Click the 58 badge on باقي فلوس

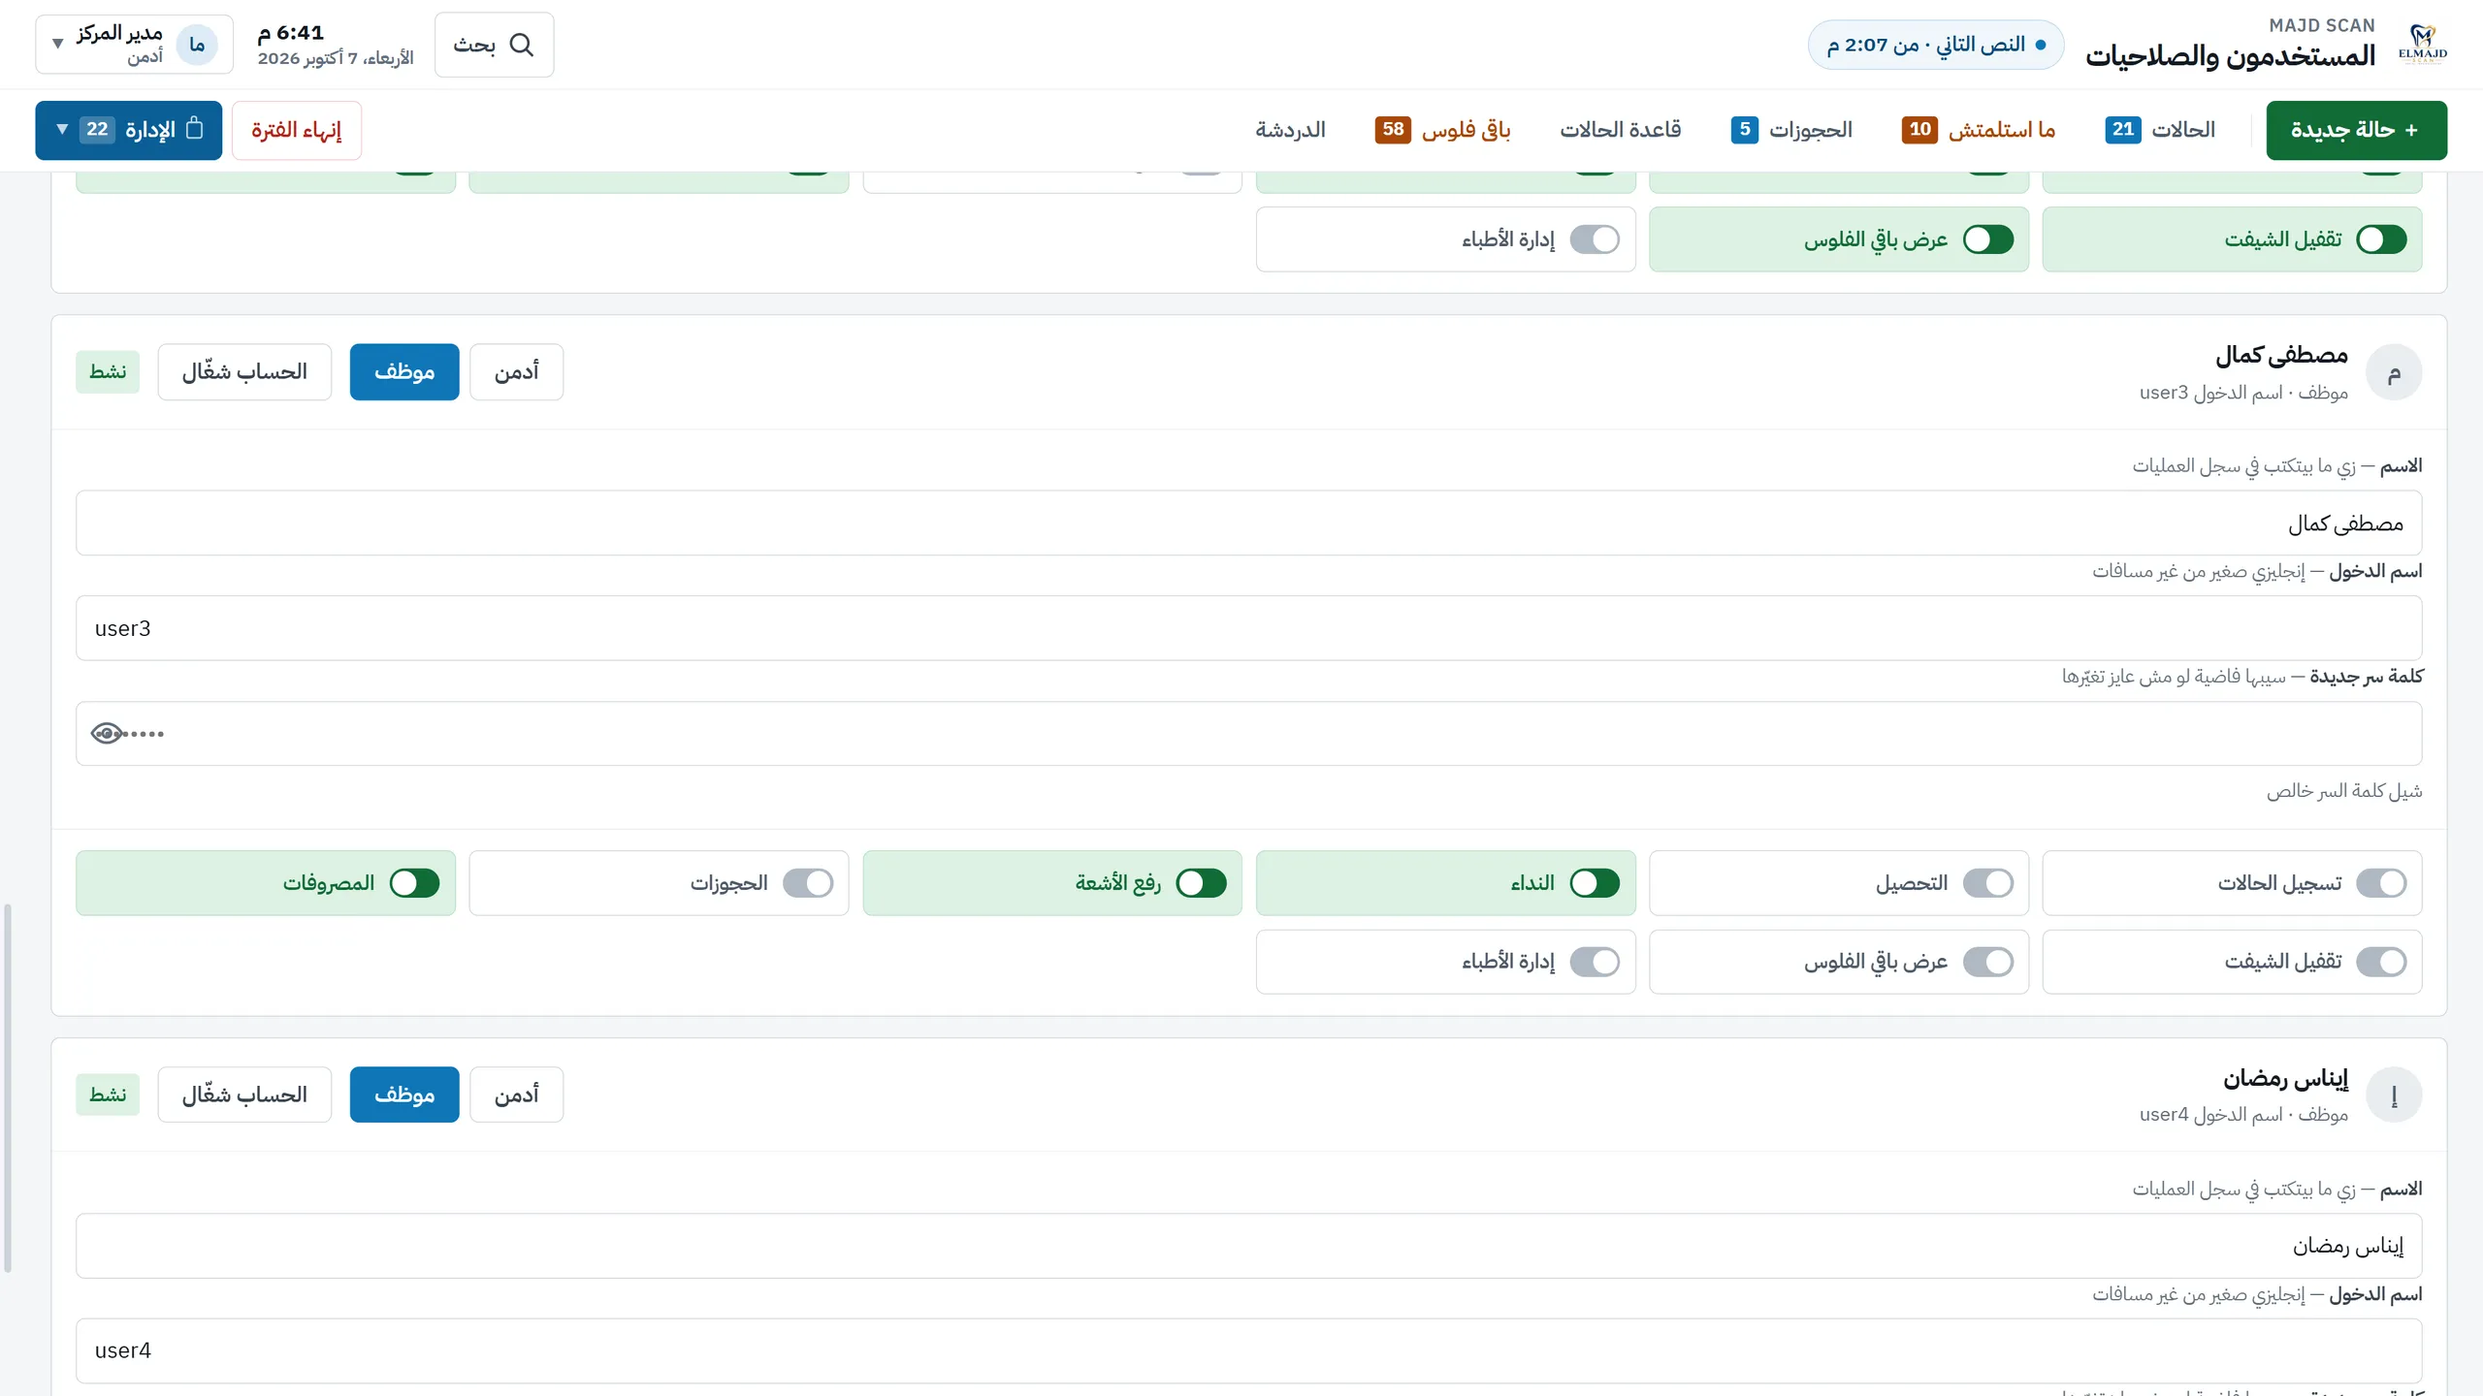tap(1393, 129)
